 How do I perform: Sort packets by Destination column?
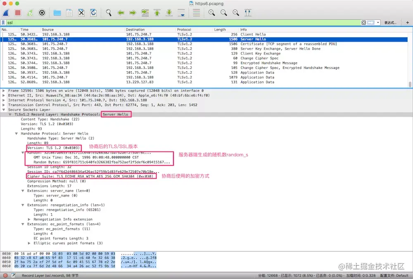click(150, 29)
